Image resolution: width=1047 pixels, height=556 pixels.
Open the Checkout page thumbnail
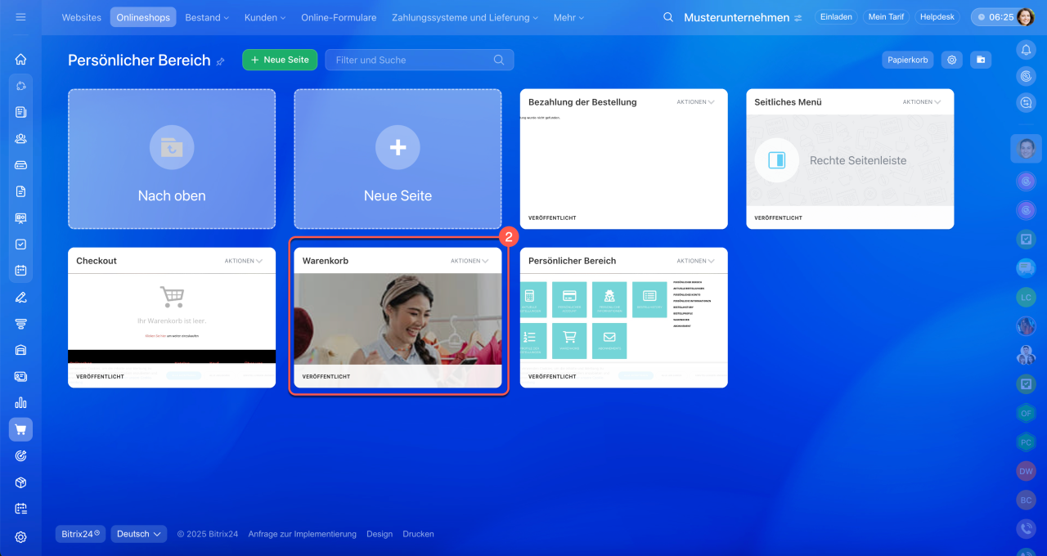[x=172, y=319]
